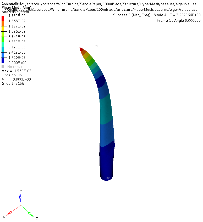The image size is (203, 222).
Task: Click the Subcase 1 Mode 4 frequency note
Action: point(157,15)
